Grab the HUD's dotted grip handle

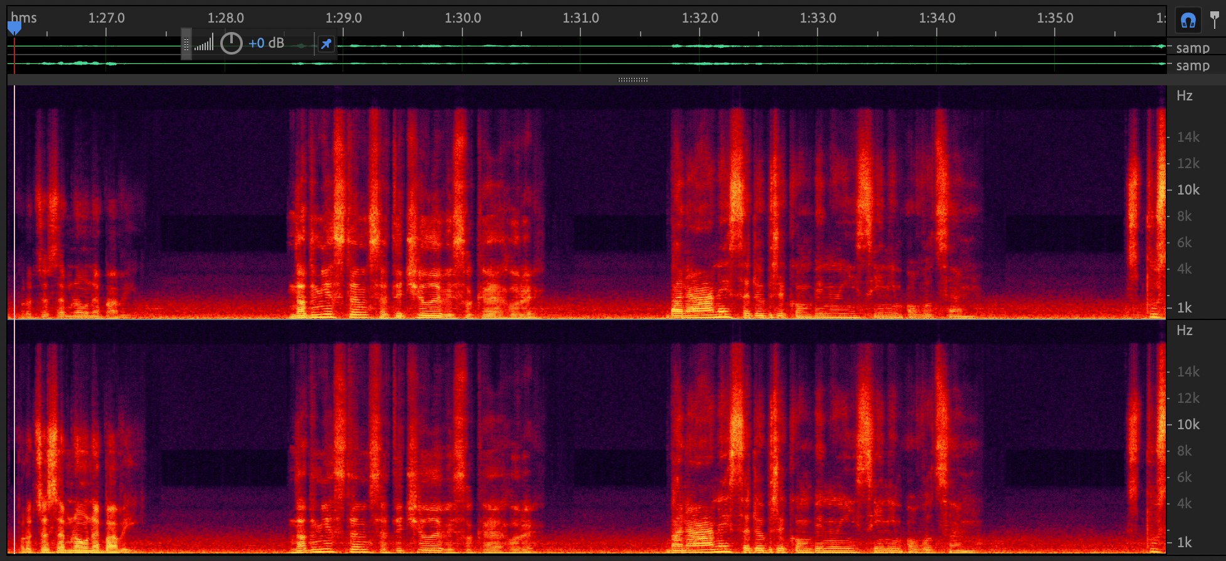(x=186, y=44)
